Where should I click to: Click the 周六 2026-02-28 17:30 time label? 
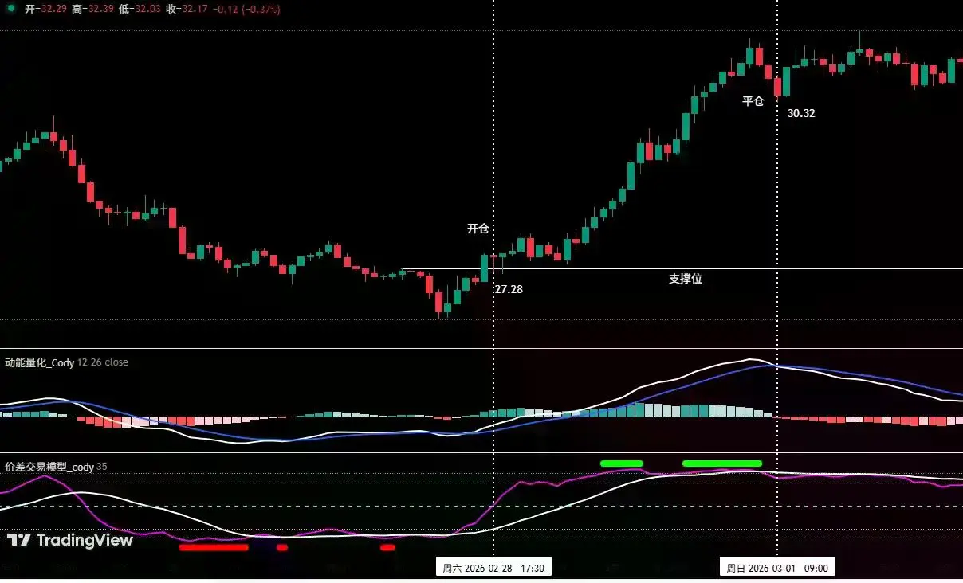tap(493, 568)
